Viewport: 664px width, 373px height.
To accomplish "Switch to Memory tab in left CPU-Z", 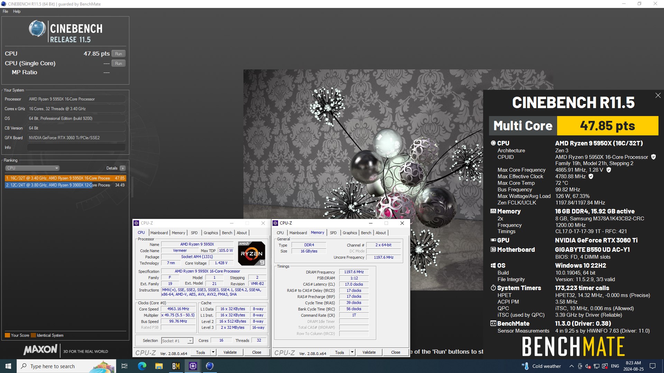I will point(178,233).
